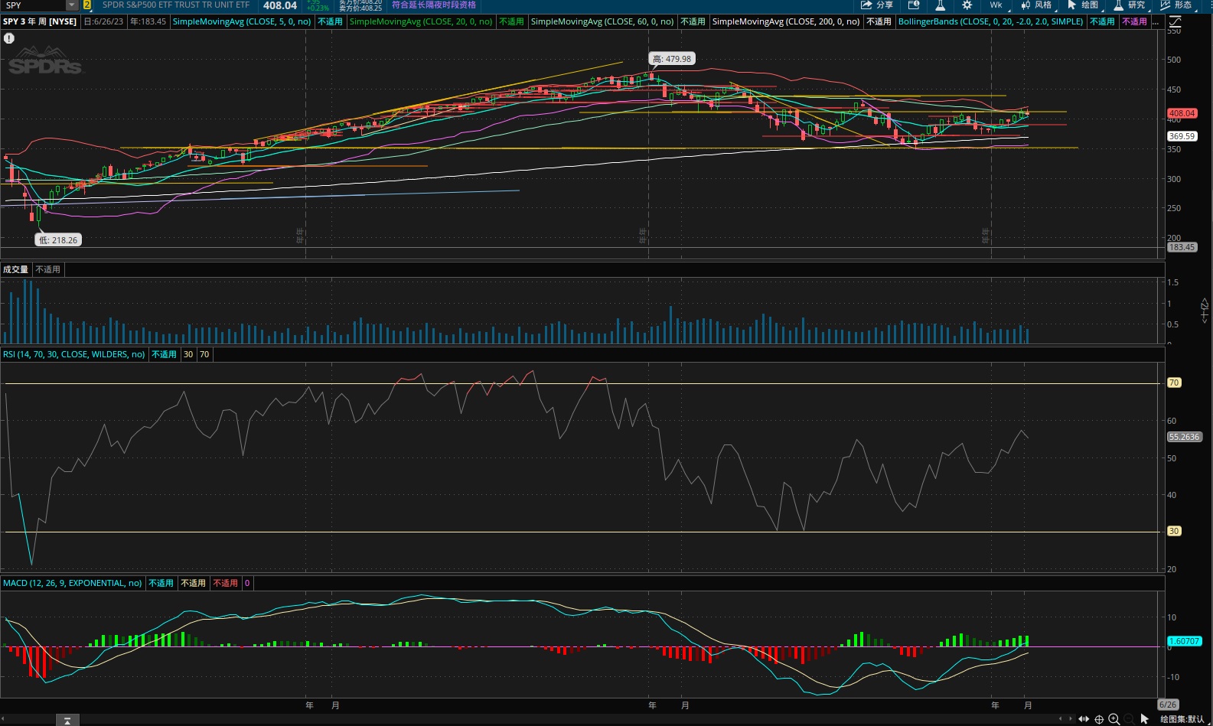Click the yellow linked-window number 2 badge
1213x726 pixels.
(x=87, y=5)
